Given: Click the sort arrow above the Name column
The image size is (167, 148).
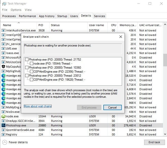Looking at the screenshot, I should pos(19,23).
